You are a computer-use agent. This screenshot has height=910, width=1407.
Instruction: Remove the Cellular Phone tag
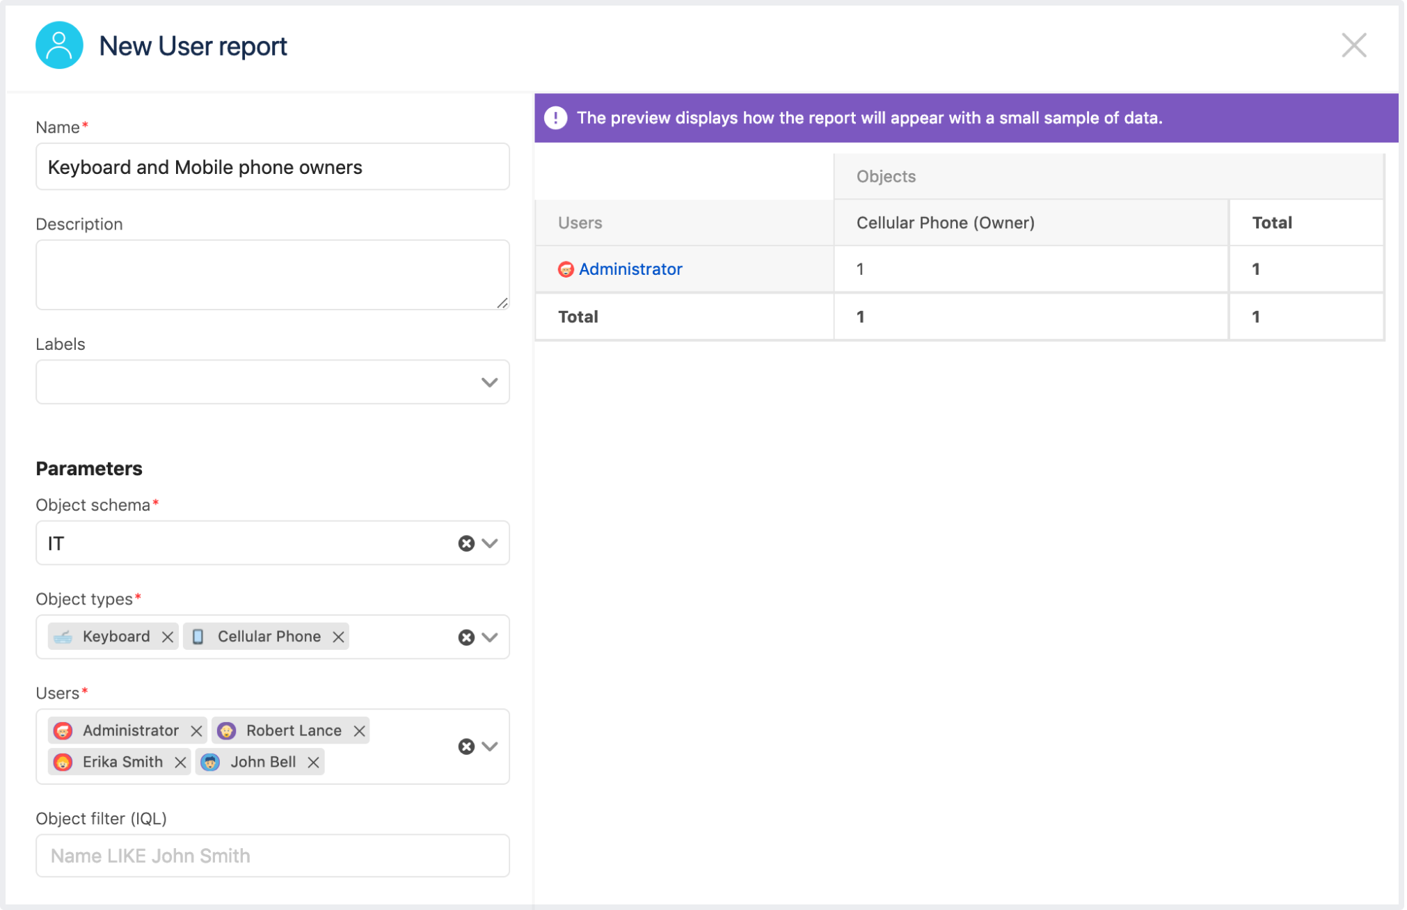coord(338,637)
